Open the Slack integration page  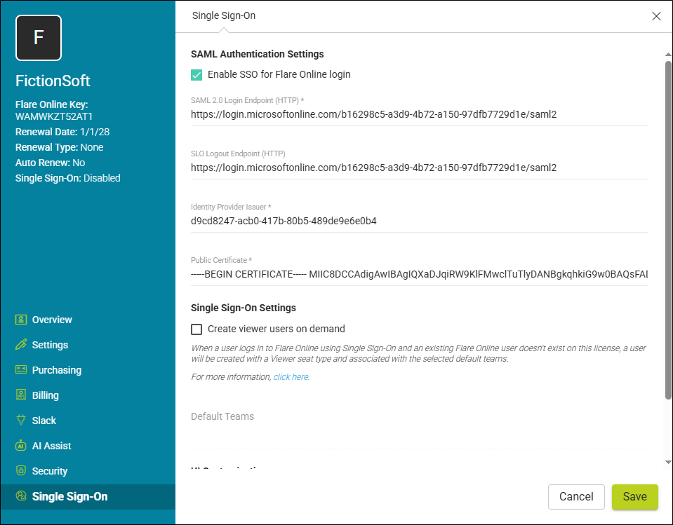(44, 421)
